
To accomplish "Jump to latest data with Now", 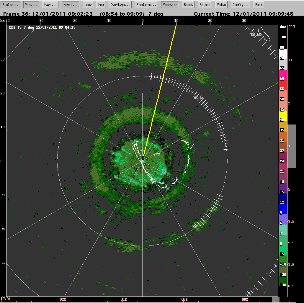I will pos(101,4).
